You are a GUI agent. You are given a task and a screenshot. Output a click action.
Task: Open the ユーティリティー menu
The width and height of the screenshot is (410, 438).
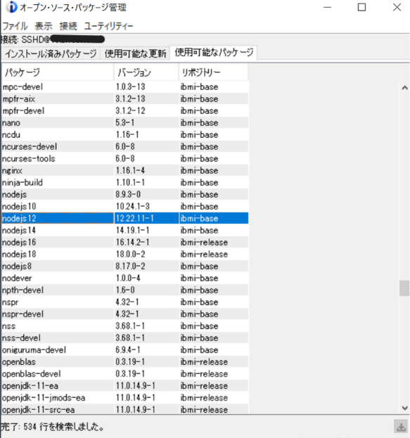pos(108,26)
